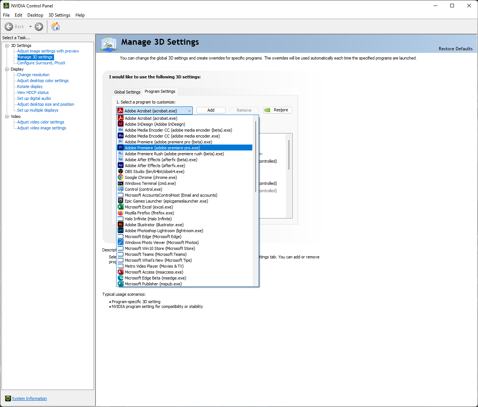478x407 pixels.
Task: Open the Edit menu
Action: 18,15
